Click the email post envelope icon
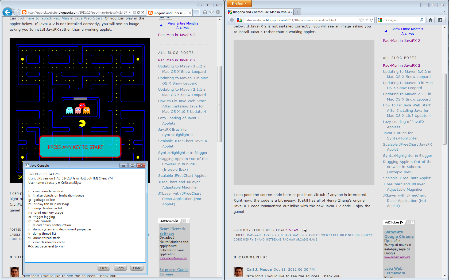The height and width of the screenshot is (280, 449). [304, 230]
